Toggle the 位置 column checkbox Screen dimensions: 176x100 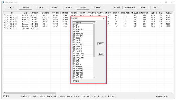pyautogui.click(x=74, y=31)
